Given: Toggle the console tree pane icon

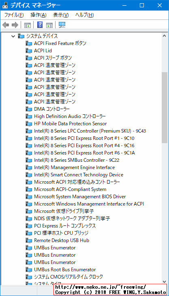Looking at the screenshot, I should pyautogui.click(x=28, y=25).
